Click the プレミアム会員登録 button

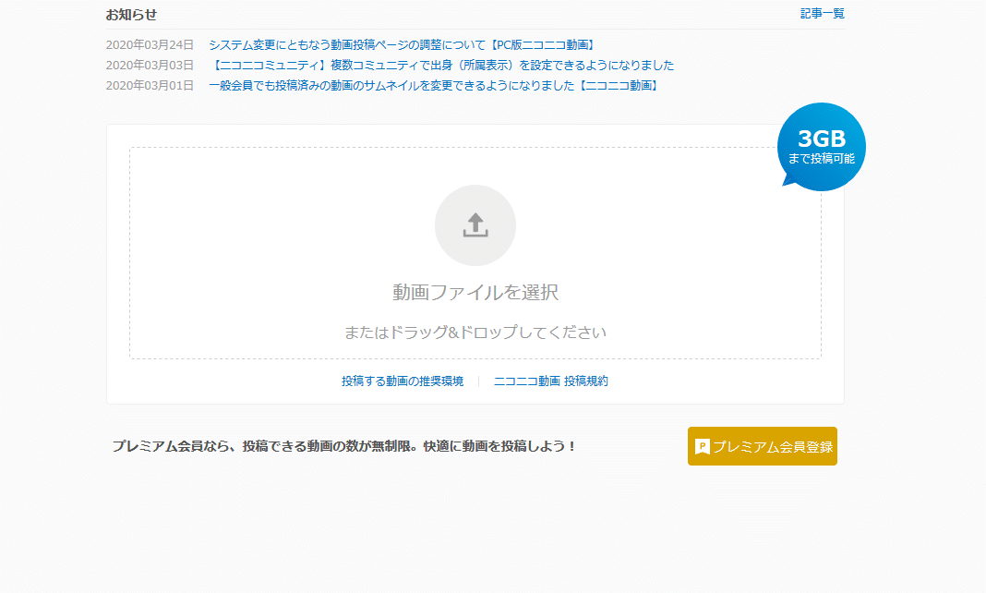pos(762,446)
